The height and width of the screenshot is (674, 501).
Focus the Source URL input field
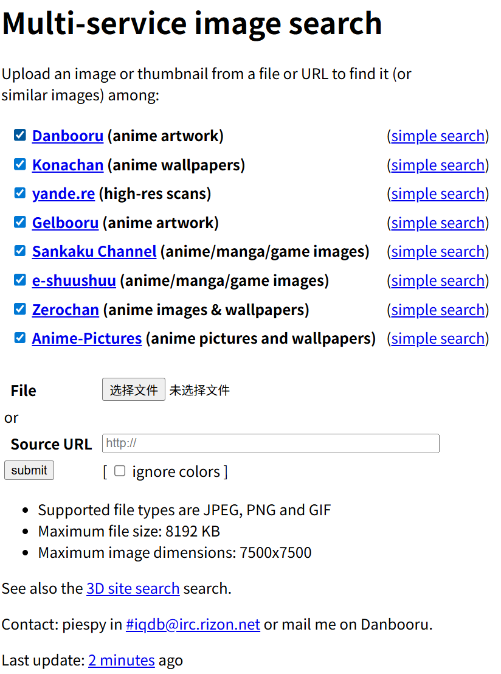(271, 443)
